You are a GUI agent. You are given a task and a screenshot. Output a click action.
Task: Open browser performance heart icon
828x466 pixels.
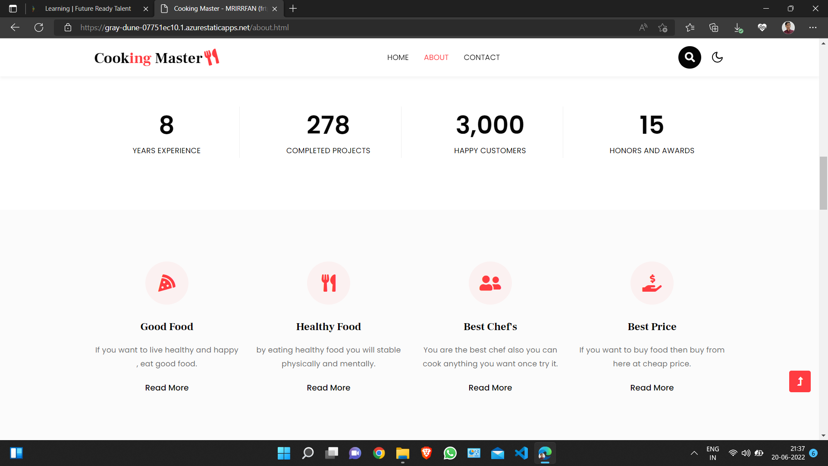pos(762,28)
